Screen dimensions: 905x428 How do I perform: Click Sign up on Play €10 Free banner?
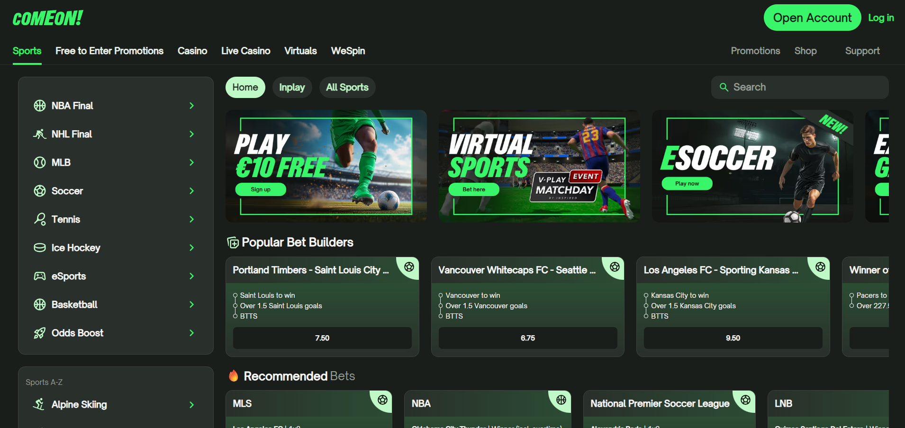coord(261,189)
